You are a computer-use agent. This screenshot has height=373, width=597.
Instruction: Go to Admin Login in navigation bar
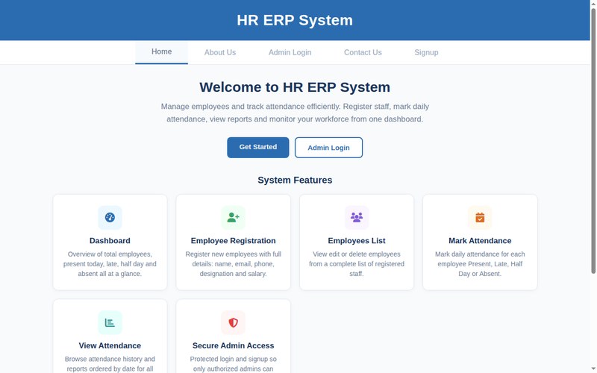tap(290, 52)
